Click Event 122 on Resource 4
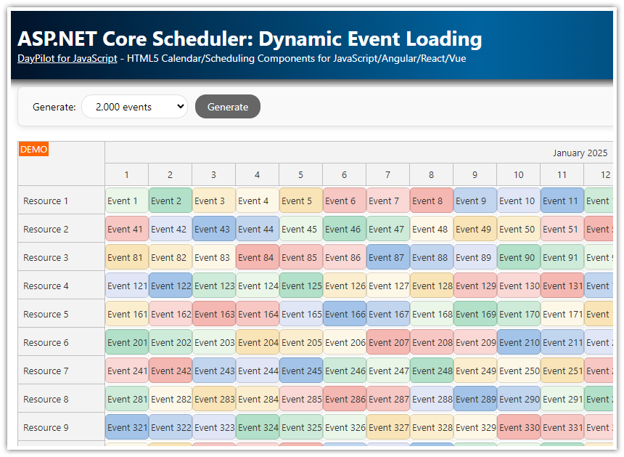Screen dimensions: 624x457 [170, 286]
